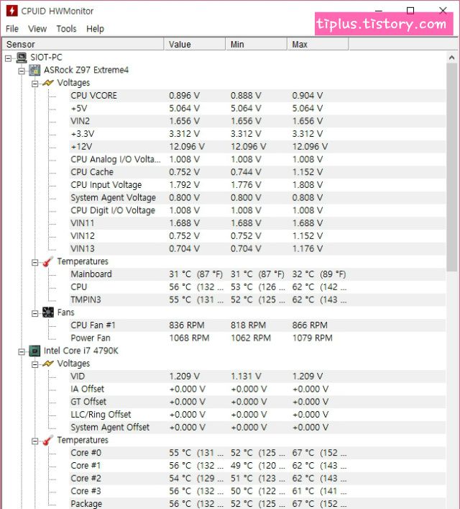This screenshot has width=460, height=509.
Task: Select the Core #3 temperature row
Action: click(x=257, y=491)
